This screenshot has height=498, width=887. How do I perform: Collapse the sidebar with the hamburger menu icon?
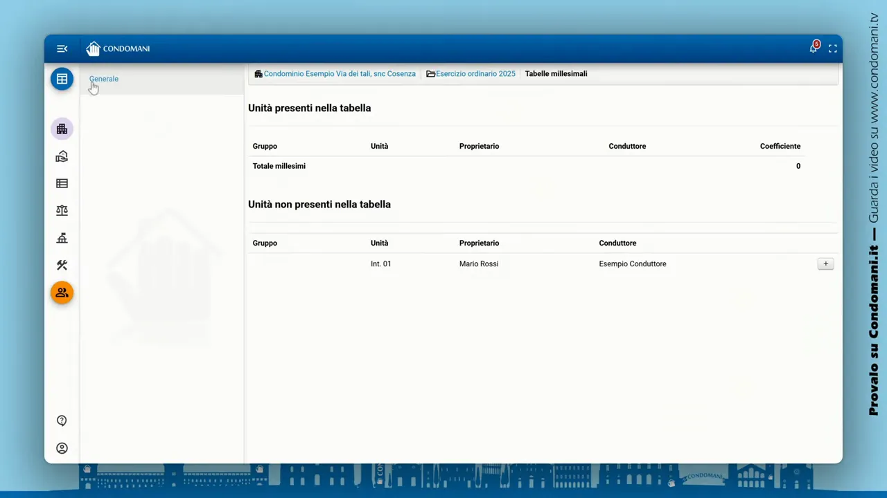click(62, 48)
